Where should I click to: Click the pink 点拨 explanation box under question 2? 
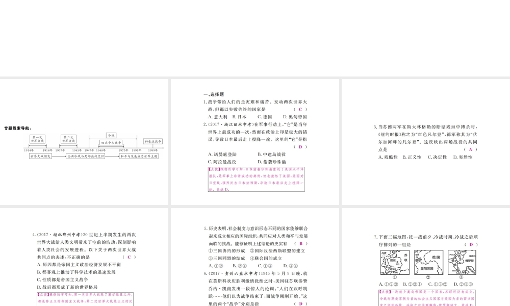[x=256, y=179]
